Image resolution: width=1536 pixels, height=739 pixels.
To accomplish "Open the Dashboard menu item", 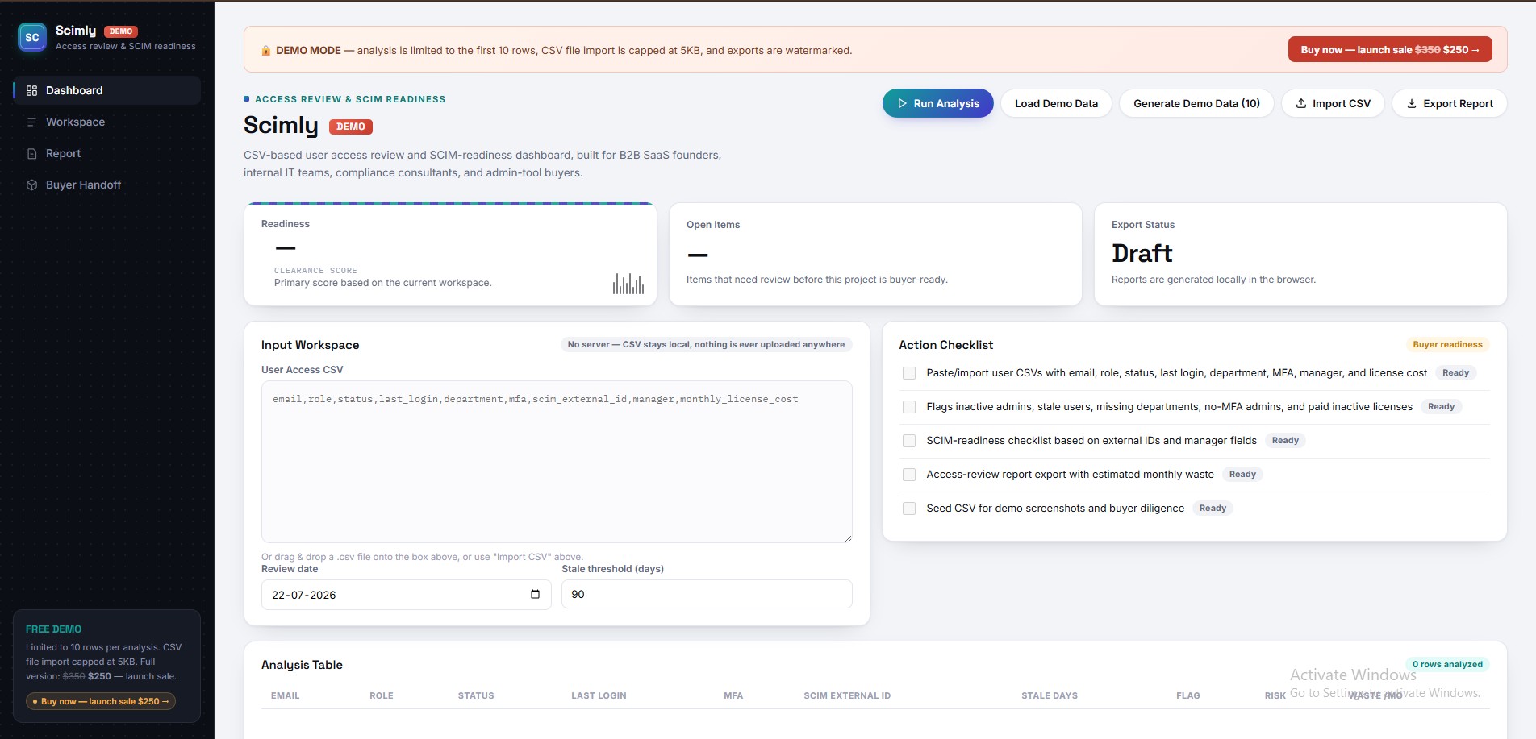I will pos(106,90).
